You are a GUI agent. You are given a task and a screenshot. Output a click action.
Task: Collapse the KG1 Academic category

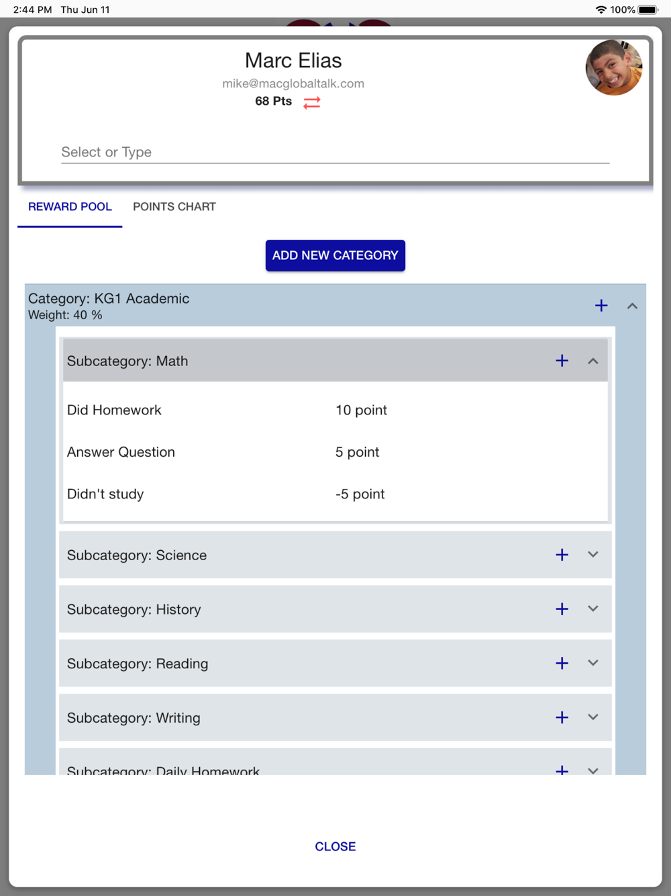pyautogui.click(x=632, y=306)
